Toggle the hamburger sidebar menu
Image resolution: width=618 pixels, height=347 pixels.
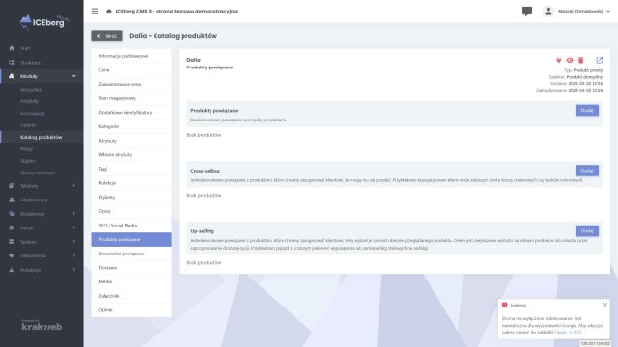click(x=95, y=11)
